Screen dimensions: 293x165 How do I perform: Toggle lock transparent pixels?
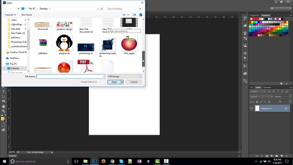[257, 102]
